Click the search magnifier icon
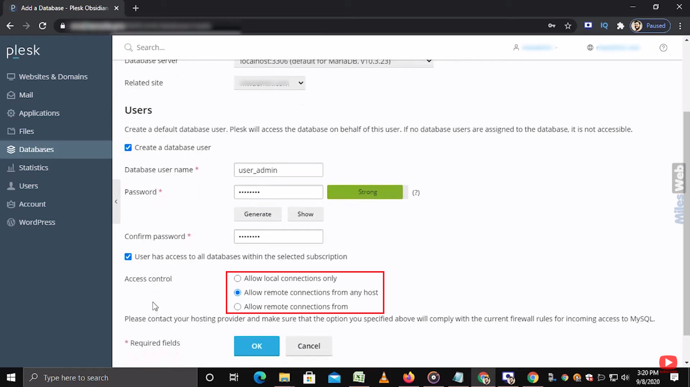The width and height of the screenshot is (690, 387). [129, 47]
